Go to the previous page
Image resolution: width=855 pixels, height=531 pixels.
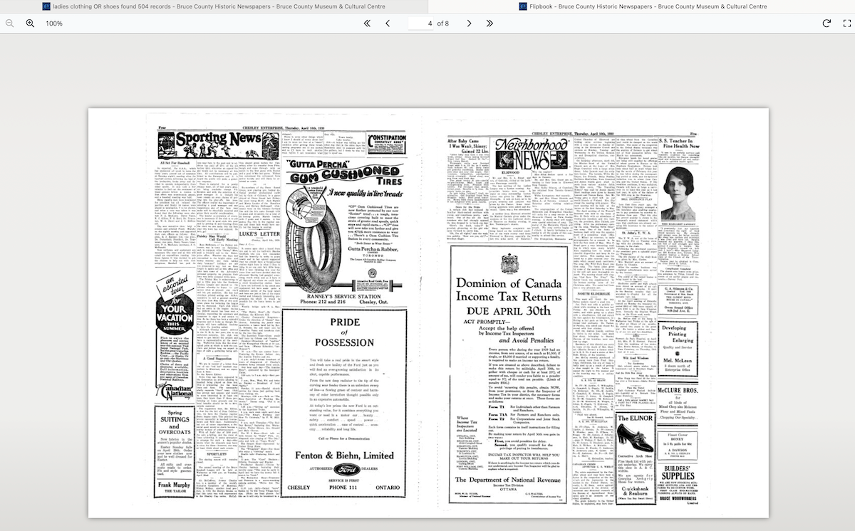(x=388, y=23)
